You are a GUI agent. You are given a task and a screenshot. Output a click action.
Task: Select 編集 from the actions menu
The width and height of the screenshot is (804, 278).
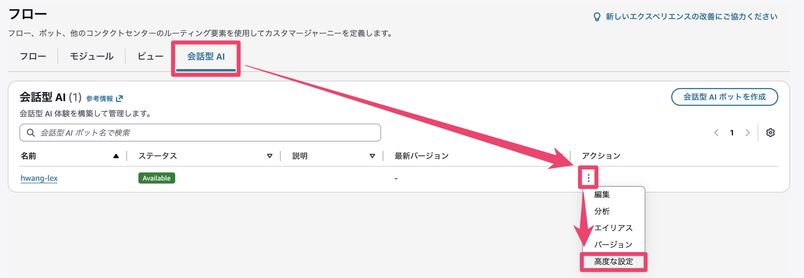pyautogui.click(x=602, y=194)
